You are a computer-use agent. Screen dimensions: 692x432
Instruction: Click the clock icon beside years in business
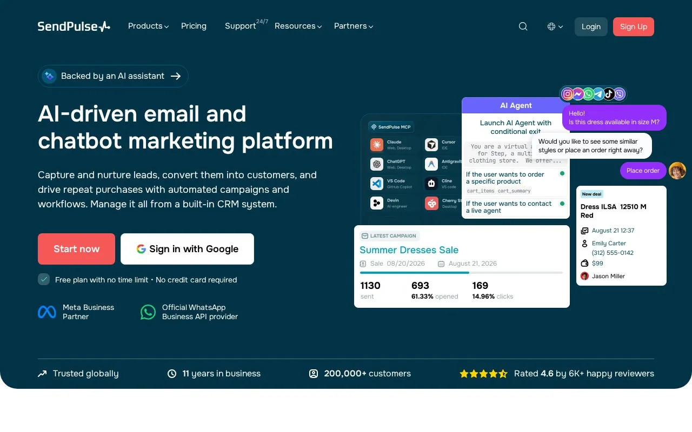click(172, 374)
